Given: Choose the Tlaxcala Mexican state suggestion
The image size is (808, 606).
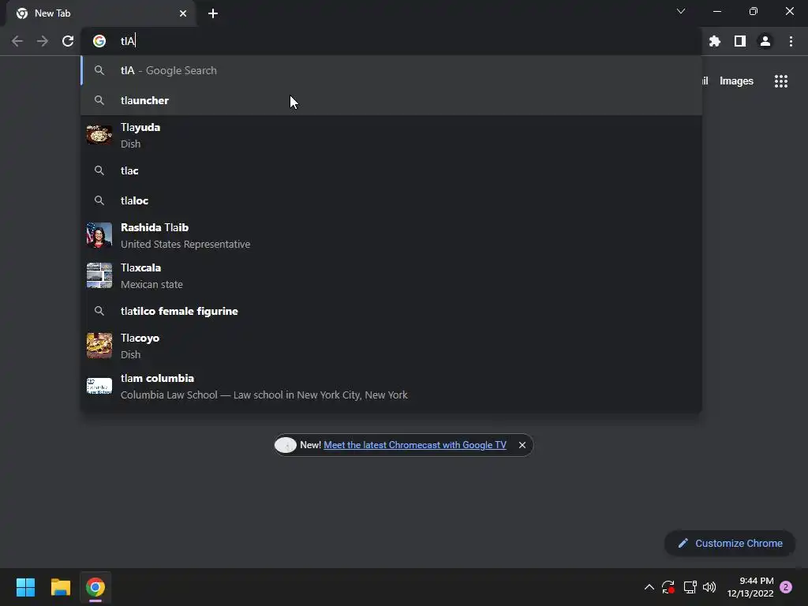Looking at the screenshot, I should click(391, 275).
